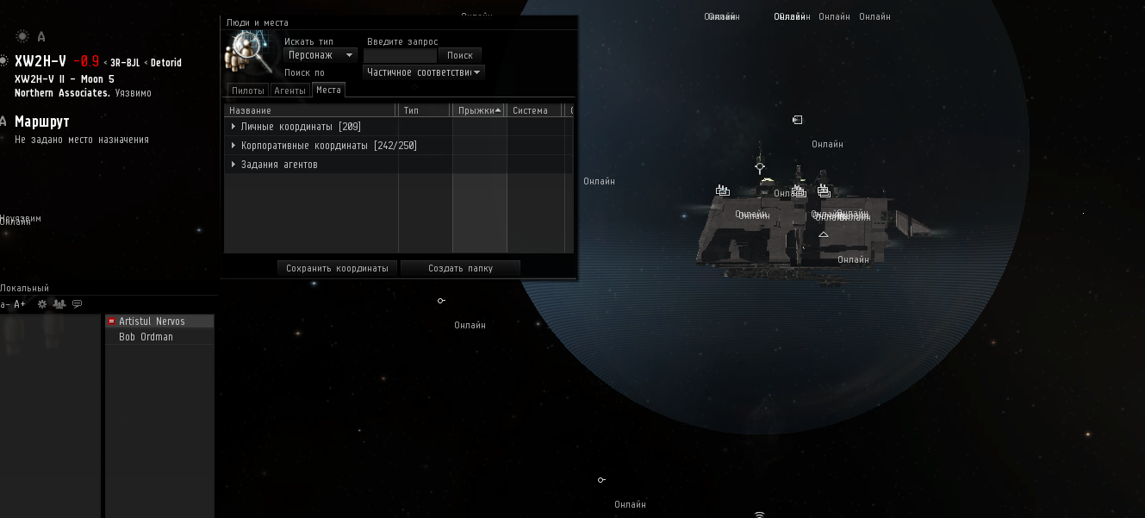Open the Персонаж search type dropdown
The image size is (1145, 518).
point(320,55)
